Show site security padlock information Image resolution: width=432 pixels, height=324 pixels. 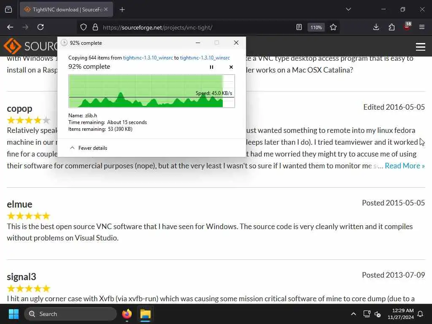pyautogui.click(x=95, y=27)
